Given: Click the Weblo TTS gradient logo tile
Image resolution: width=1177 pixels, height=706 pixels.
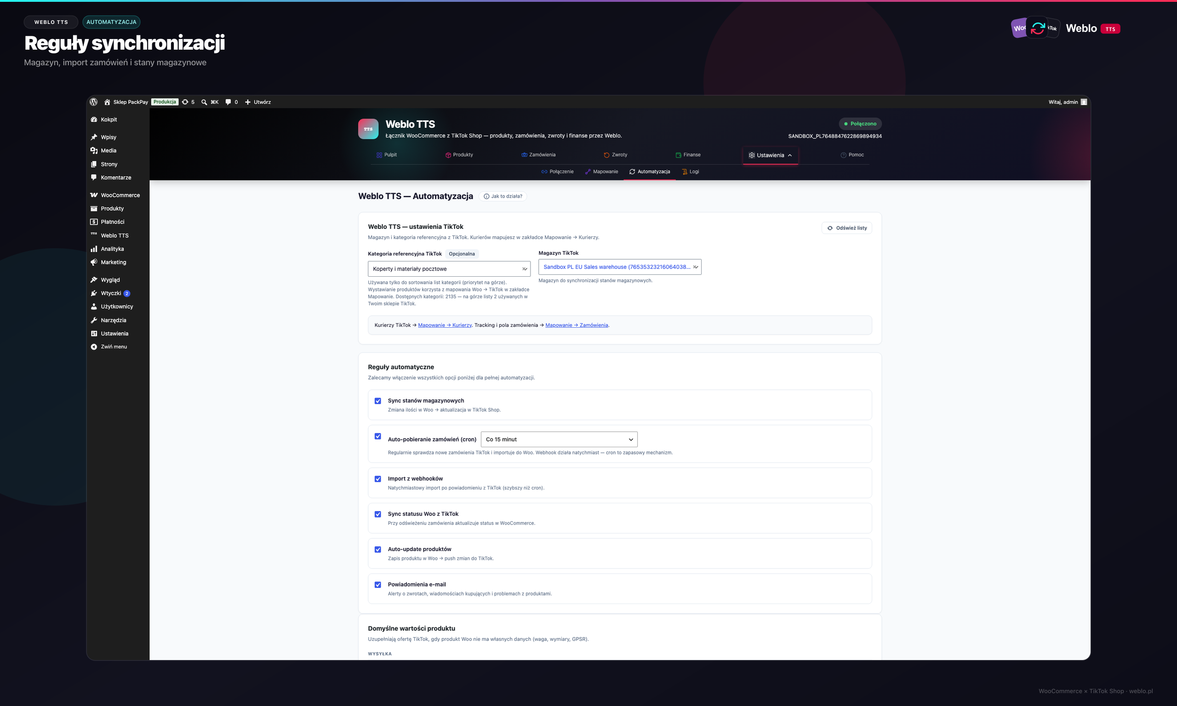Looking at the screenshot, I should tap(368, 129).
